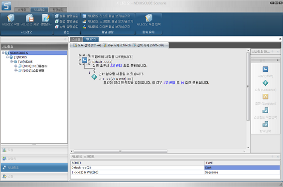Viewport: 283px width, 187px height.
Task: Switch to the 스케줄 document tab
Action: coord(76,39)
